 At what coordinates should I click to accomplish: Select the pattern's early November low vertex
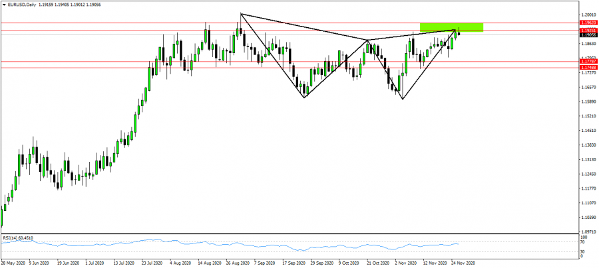[x=403, y=99]
